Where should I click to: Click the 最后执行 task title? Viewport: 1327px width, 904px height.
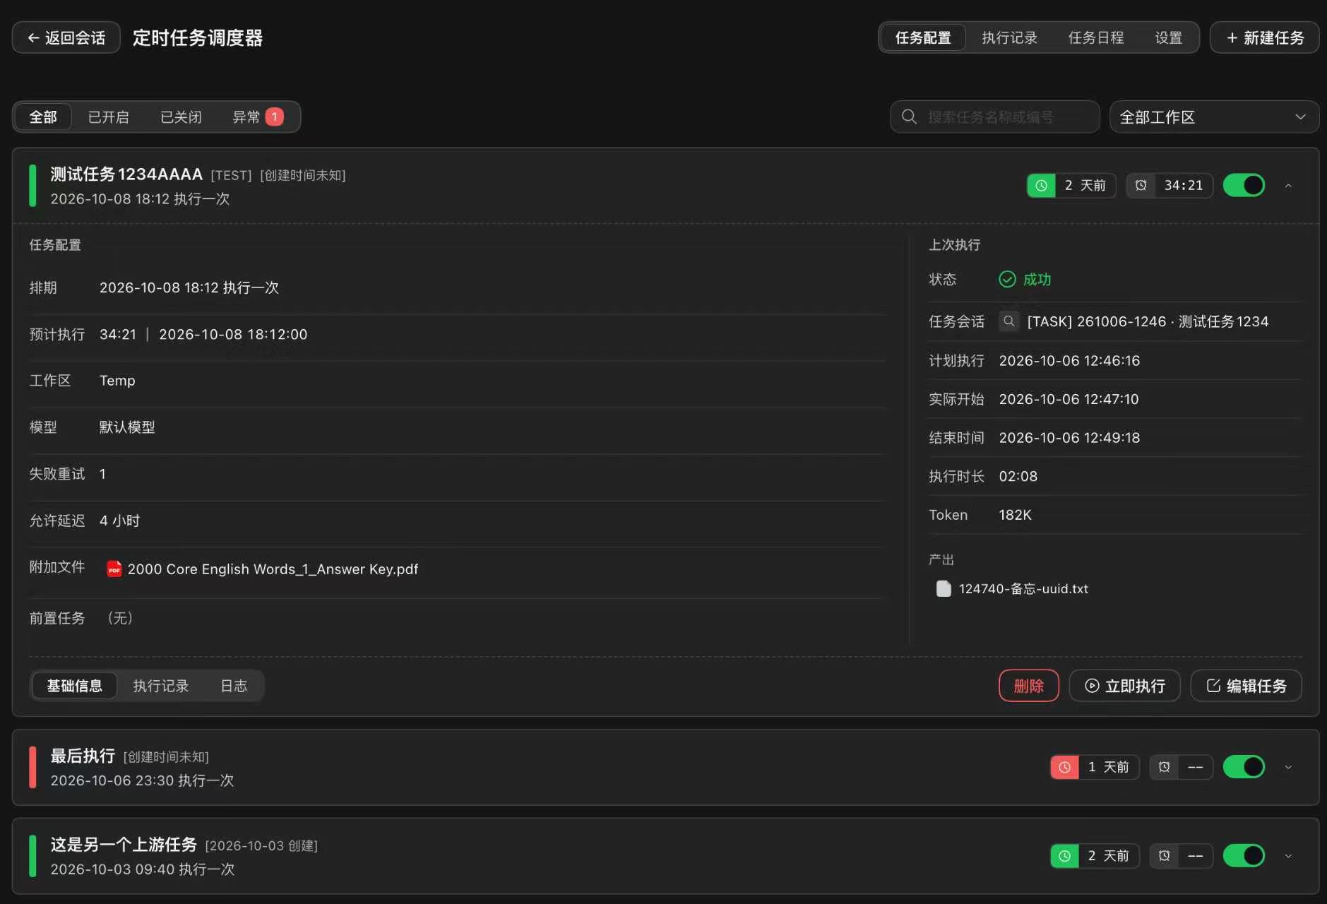click(83, 756)
